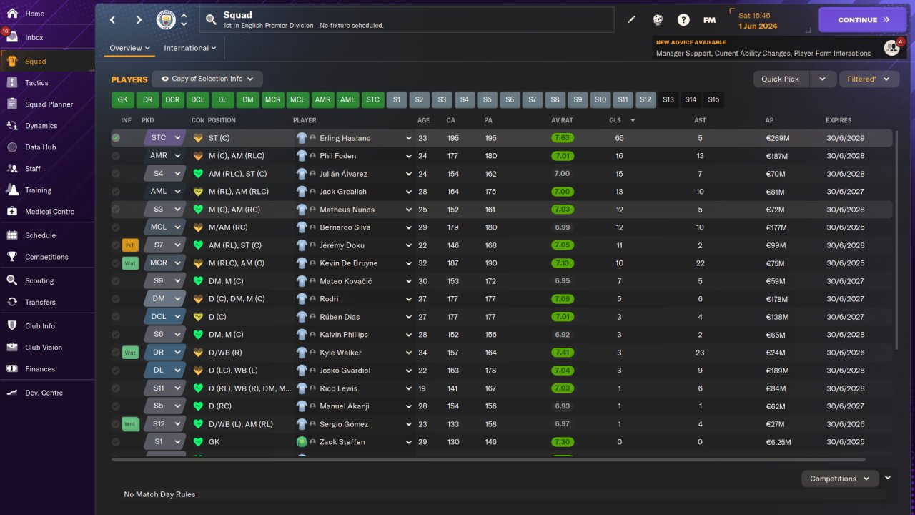The image size is (915, 515).
Task: Toggle selection circle for Matheus Nunes
Action: pos(116,210)
